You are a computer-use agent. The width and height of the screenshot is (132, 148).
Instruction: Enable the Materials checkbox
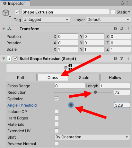pyautogui.click(x=57, y=124)
